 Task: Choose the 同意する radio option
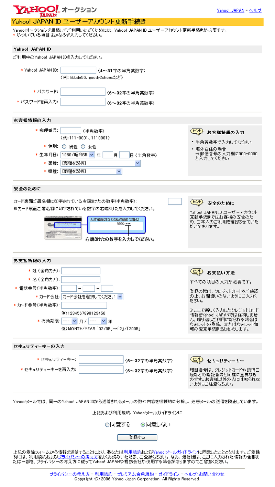point(107,425)
